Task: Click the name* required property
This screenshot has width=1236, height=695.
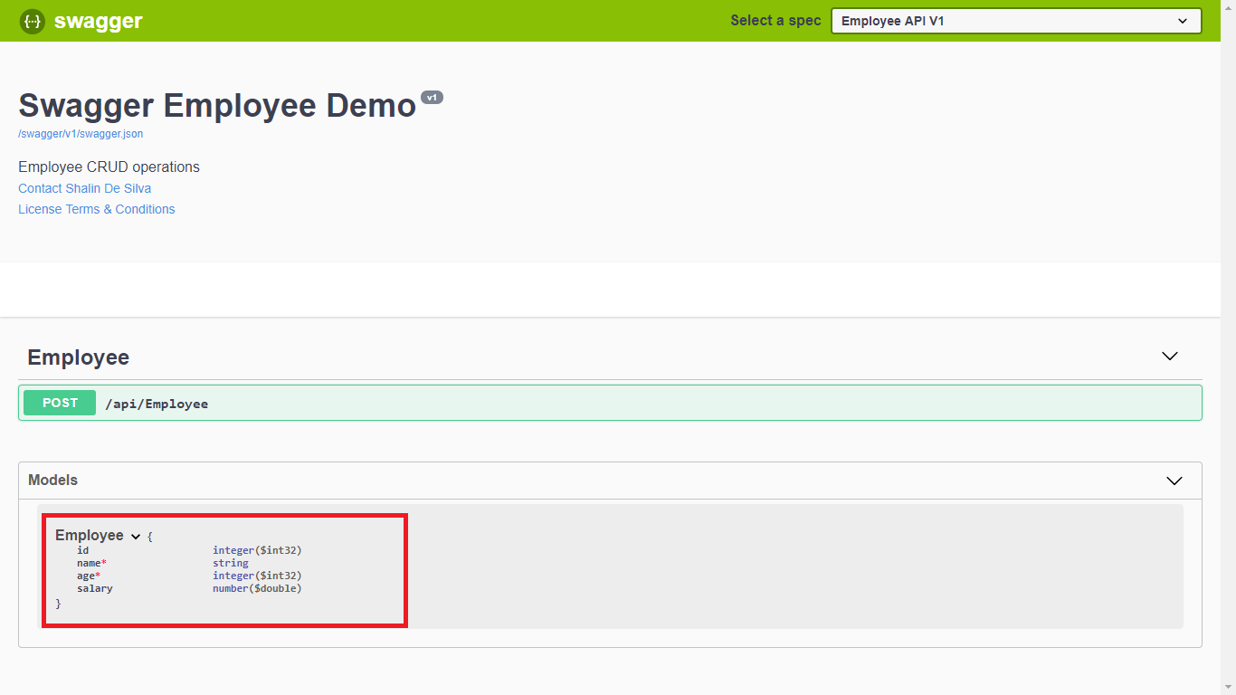Action: [x=90, y=562]
